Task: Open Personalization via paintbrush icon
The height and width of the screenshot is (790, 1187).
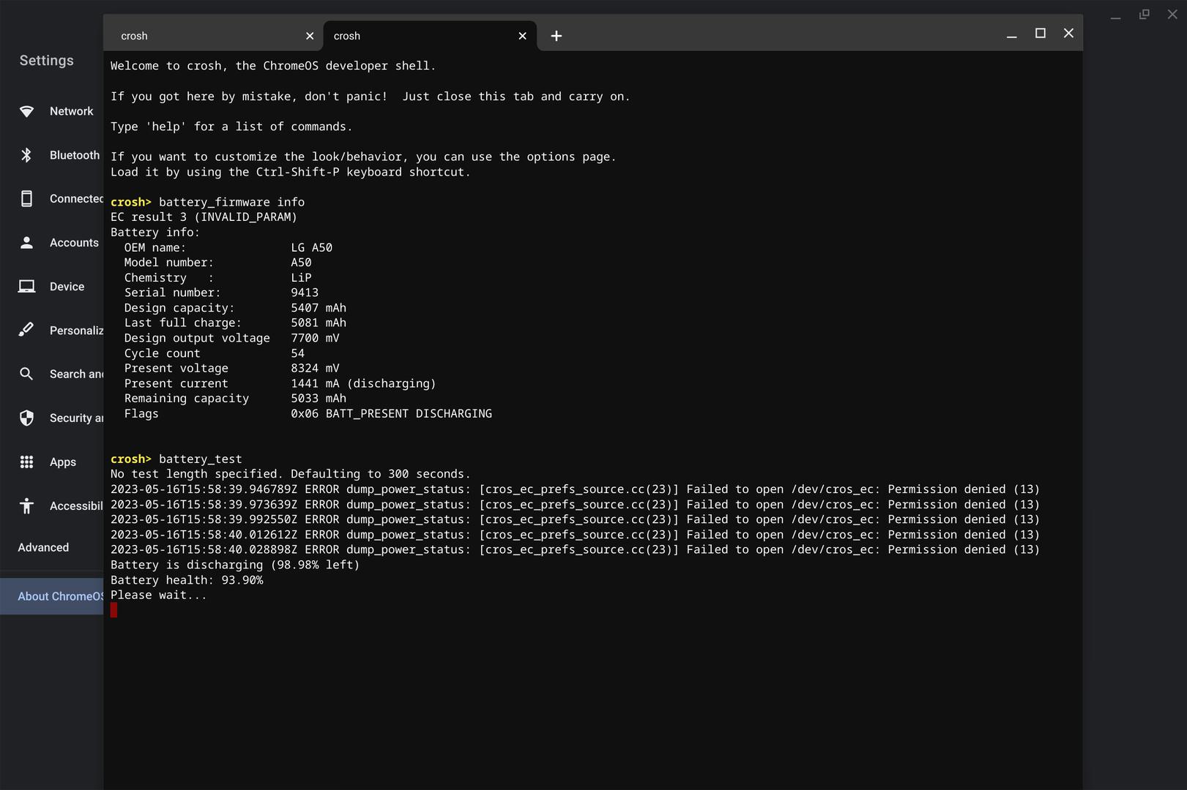Action: [x=26, y=330]
